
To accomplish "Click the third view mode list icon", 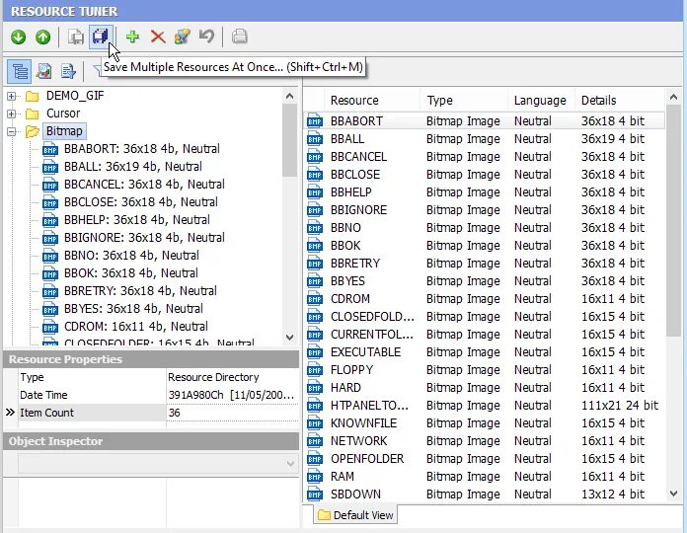I will 68,71.
